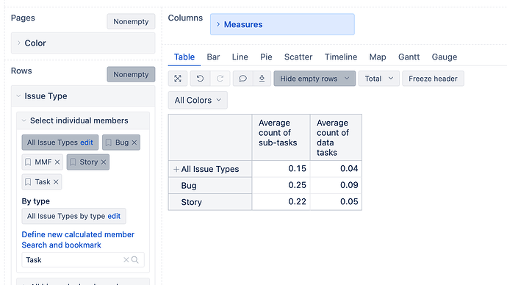Switch to the Scatter tab
Screen dimensions: 507x285
click(298, 57)
